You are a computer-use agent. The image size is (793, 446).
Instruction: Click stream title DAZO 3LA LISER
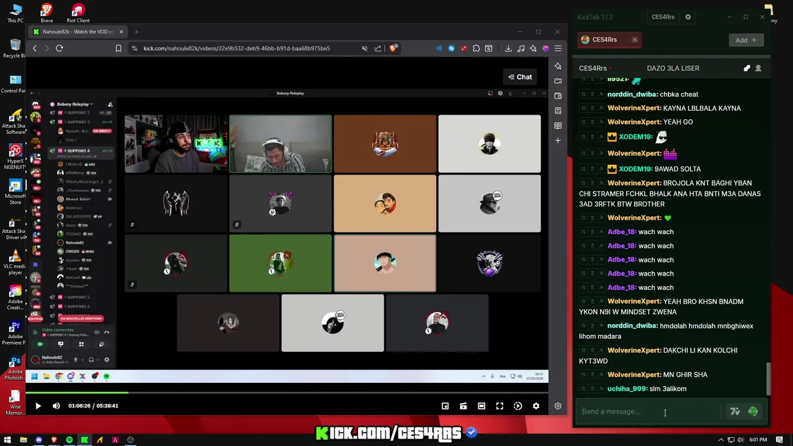pyautogui.click(x=673, y=68)
